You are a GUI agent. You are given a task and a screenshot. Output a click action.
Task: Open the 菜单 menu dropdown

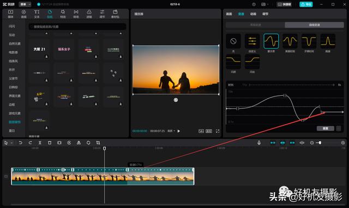(x=25, y=4)
